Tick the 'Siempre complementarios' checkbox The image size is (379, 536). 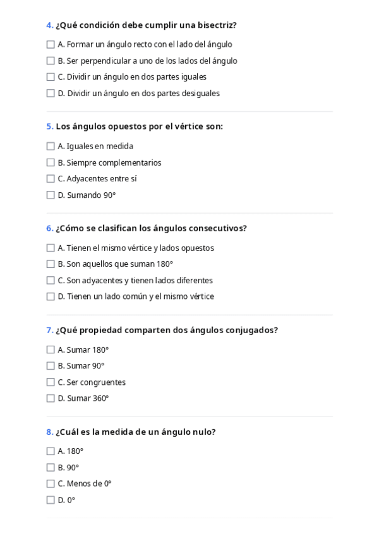pos(51,163)
